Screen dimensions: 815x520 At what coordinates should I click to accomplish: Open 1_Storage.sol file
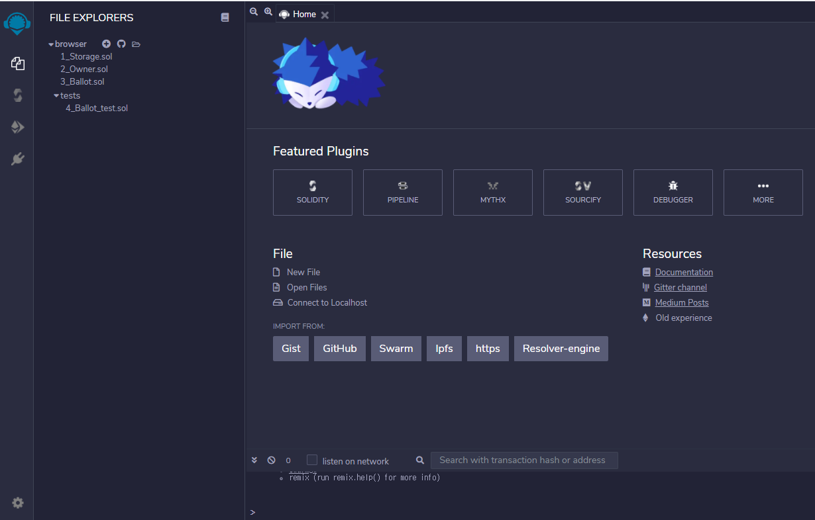pos(86,57)
